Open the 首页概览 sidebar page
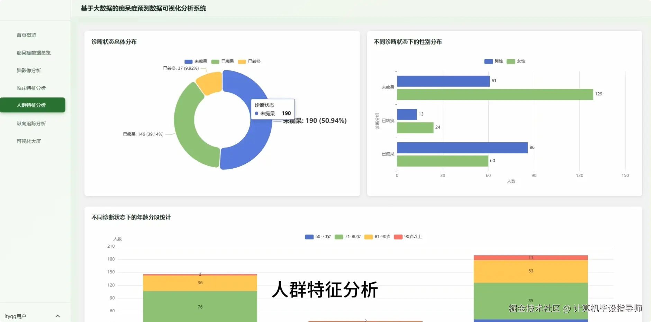 [26, 35]
